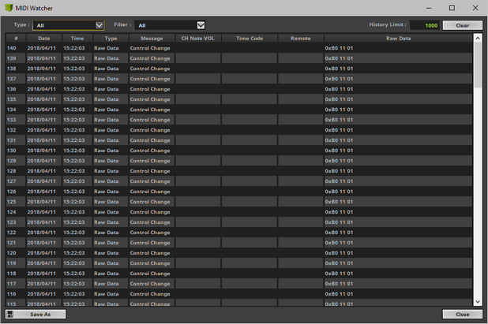Click Raw Data type in row 126
The height and width of the screenshot is (324, 488).
tap(107, 192)
